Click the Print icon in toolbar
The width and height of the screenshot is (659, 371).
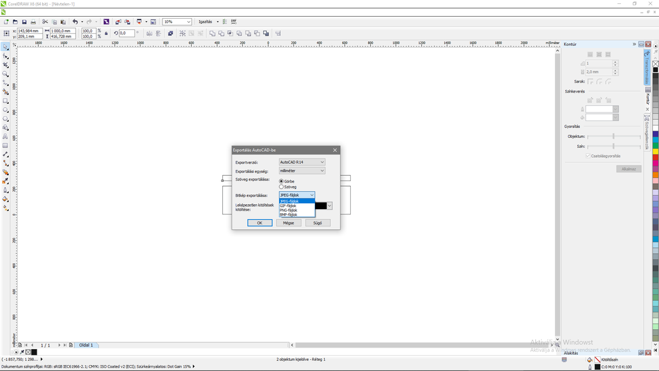[x=33, y=22]
